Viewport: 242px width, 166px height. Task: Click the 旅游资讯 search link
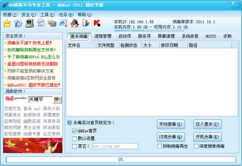pos(32,115)
